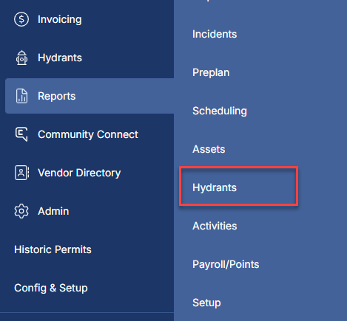347x321 pixels.
Task: Open Historic Permits link
Action: pos(53,249)
